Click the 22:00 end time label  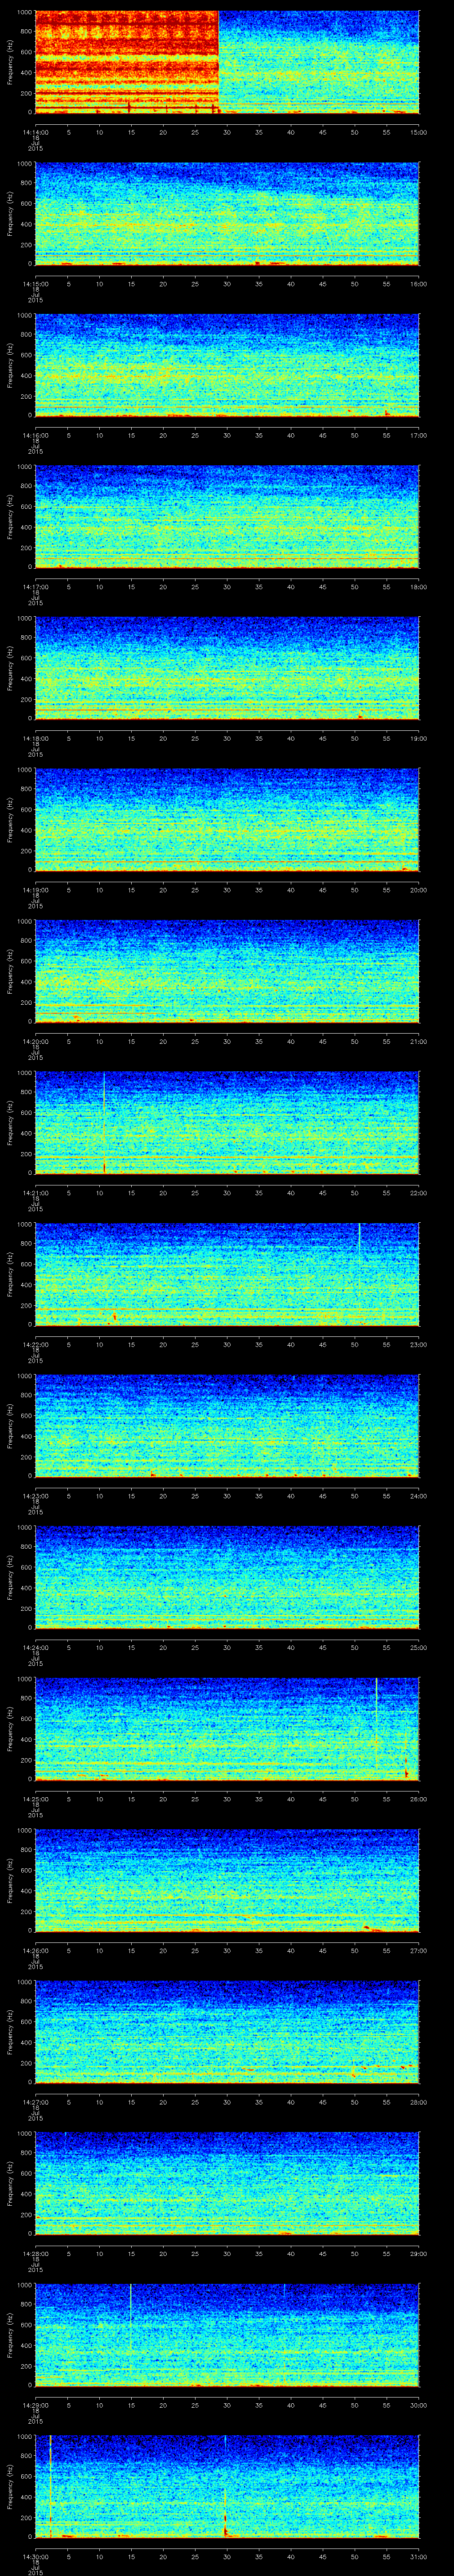point(418,1193)
